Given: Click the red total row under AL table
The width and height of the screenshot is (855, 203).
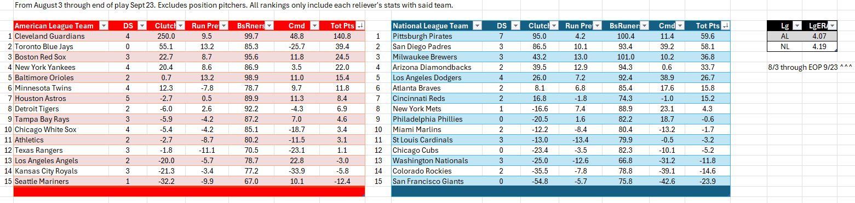Looking at the screenshot, I should (188, 192).
